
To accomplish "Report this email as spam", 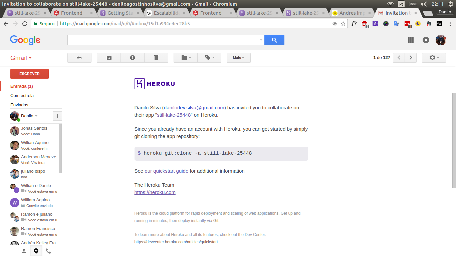I will tap(133, 58).
